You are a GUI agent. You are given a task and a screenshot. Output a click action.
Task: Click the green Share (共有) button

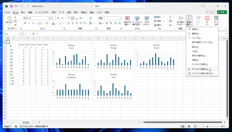tap(222, 12)
